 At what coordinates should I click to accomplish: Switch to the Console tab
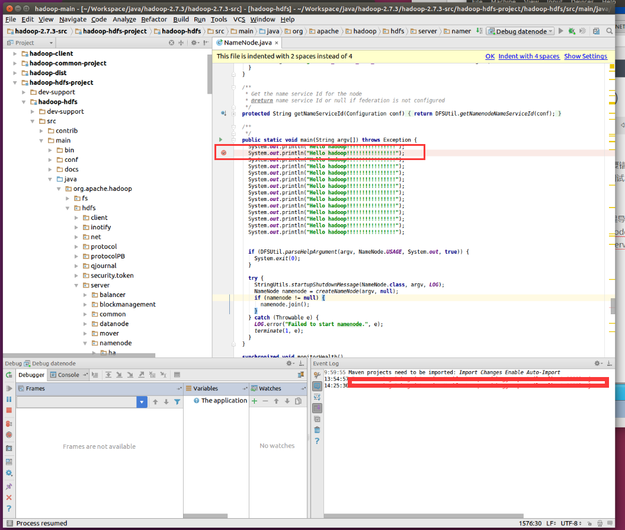coord(68,375)
